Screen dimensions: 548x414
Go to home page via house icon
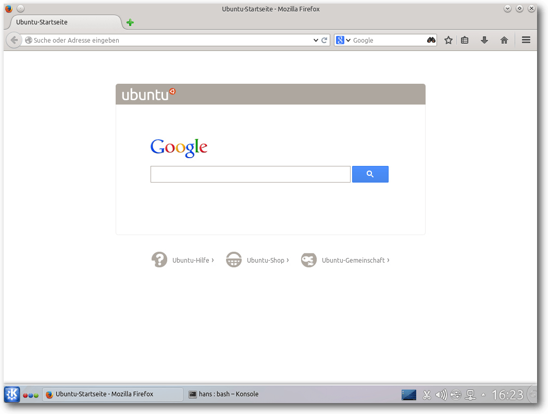click(x=504, y=40)
